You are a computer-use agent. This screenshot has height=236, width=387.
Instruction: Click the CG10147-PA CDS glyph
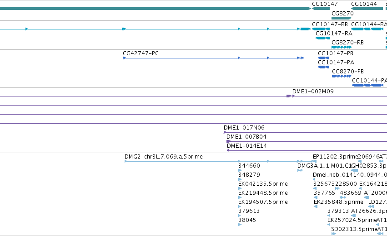coord(323,67)
